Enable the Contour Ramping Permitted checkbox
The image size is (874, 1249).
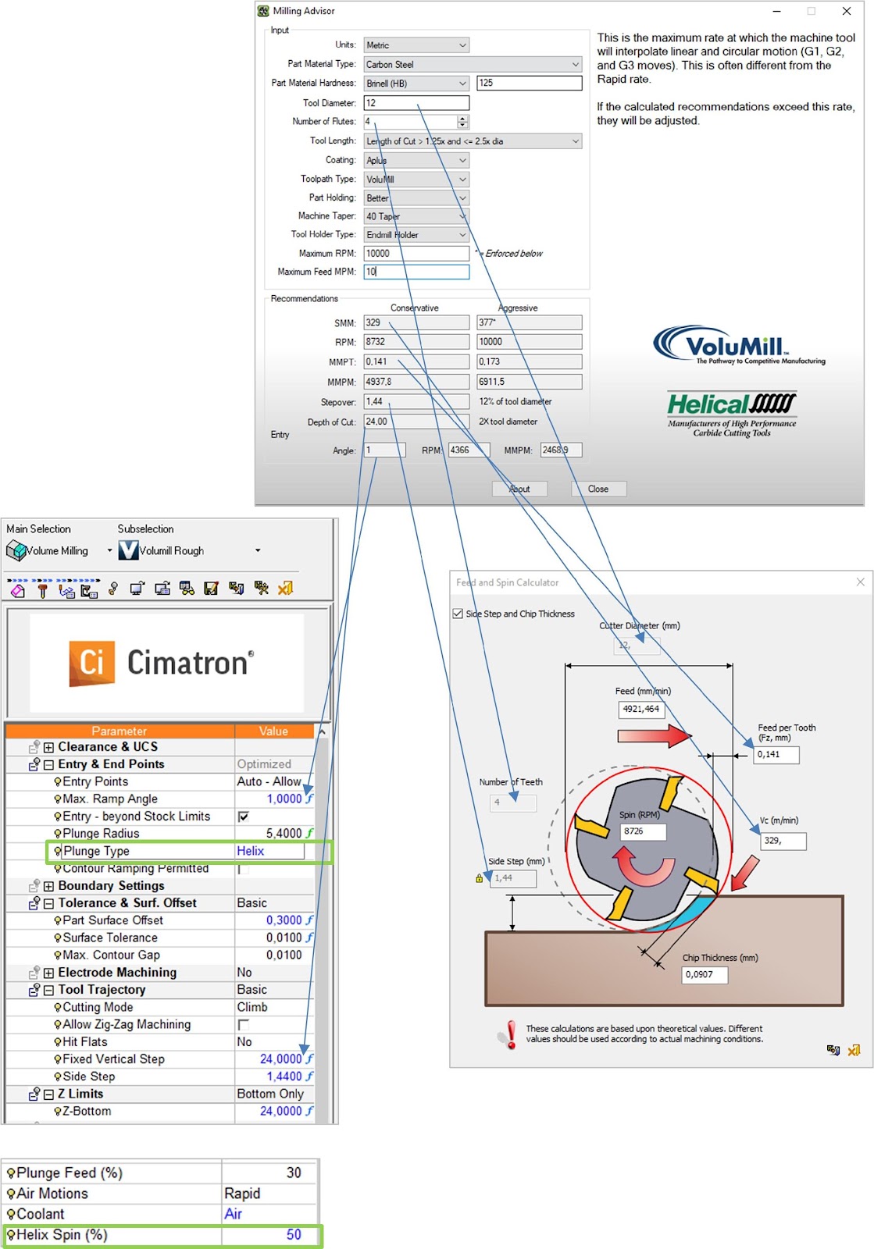pos(243,869)
